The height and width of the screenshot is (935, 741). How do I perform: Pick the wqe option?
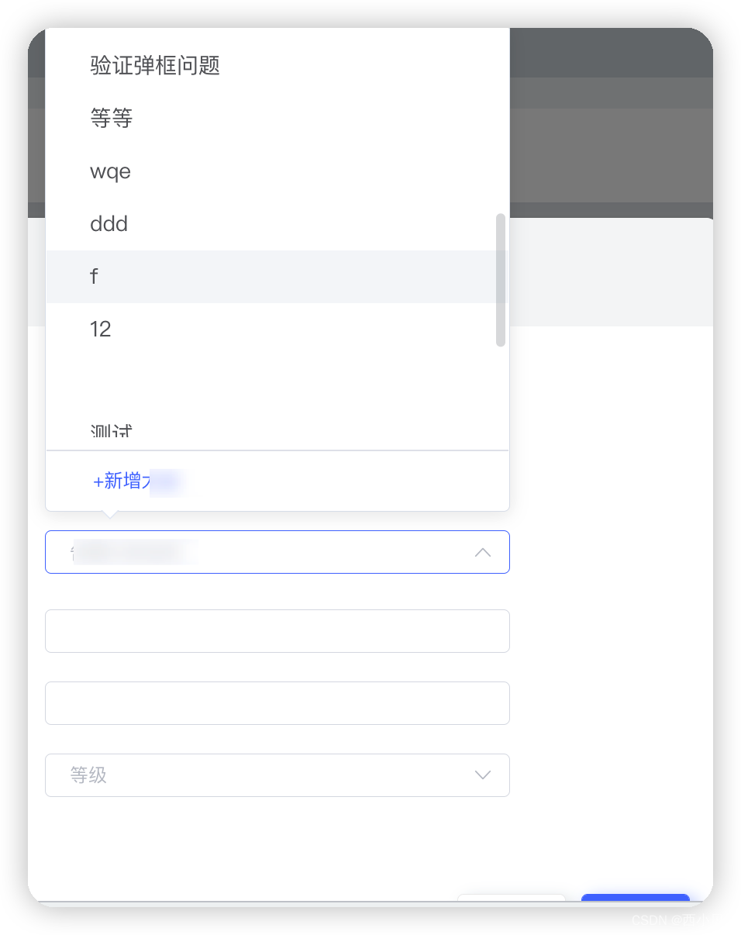click(277, 171)
